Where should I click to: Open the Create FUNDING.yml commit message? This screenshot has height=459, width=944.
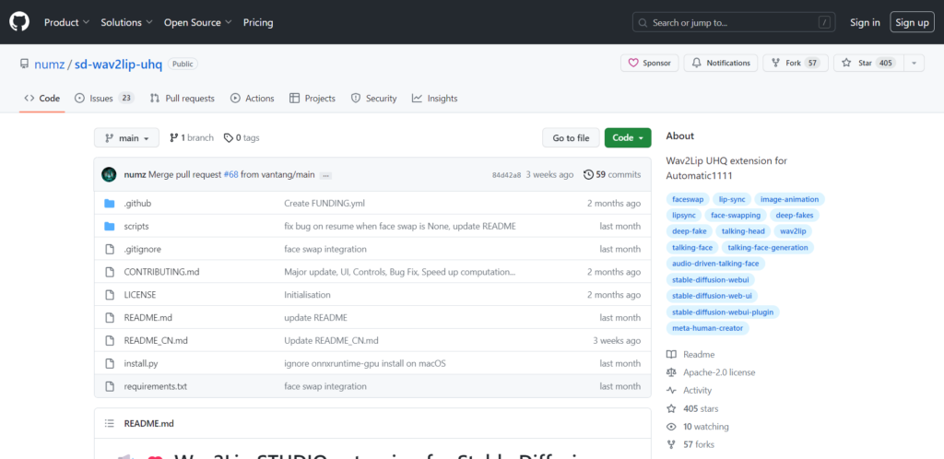(x=324, y=204)
